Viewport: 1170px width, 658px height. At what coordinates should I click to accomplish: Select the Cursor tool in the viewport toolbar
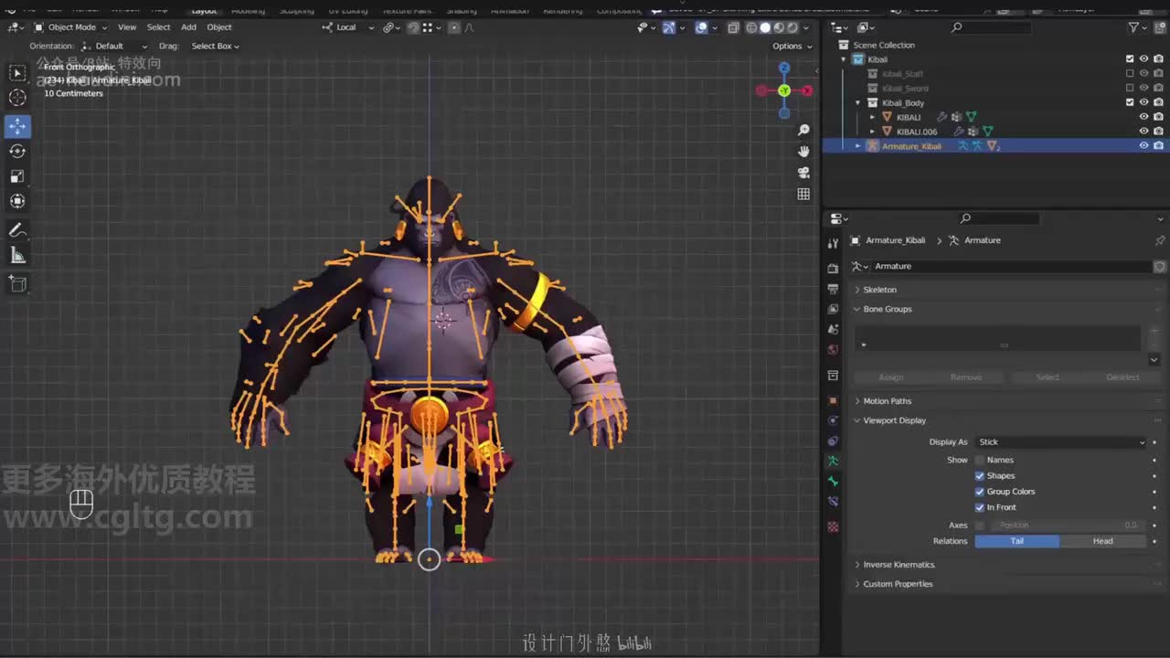point(17,98)
